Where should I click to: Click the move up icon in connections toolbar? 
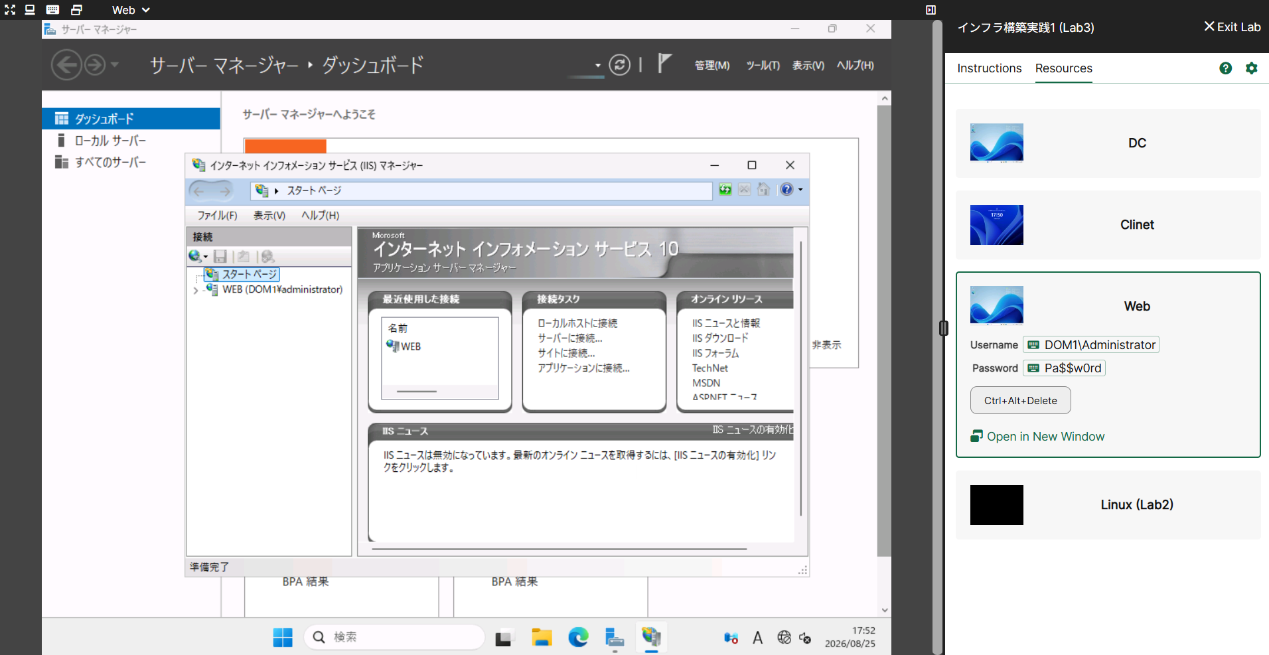click(244, 256)
